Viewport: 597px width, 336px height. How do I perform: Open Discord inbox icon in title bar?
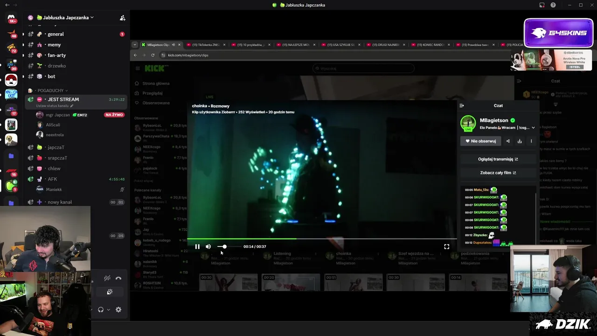[x=542, y=5]
